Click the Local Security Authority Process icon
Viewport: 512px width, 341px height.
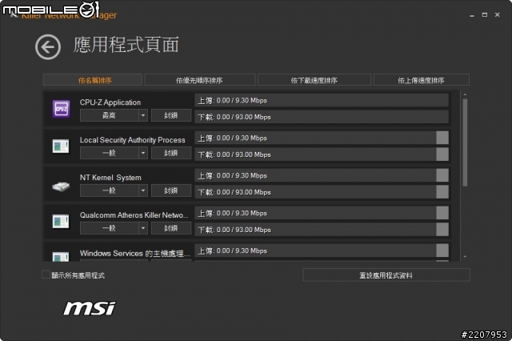tap(61, 146)
